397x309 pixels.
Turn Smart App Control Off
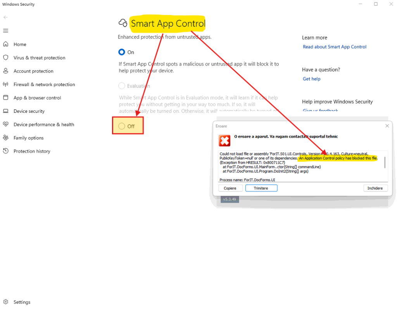[122, 126]
